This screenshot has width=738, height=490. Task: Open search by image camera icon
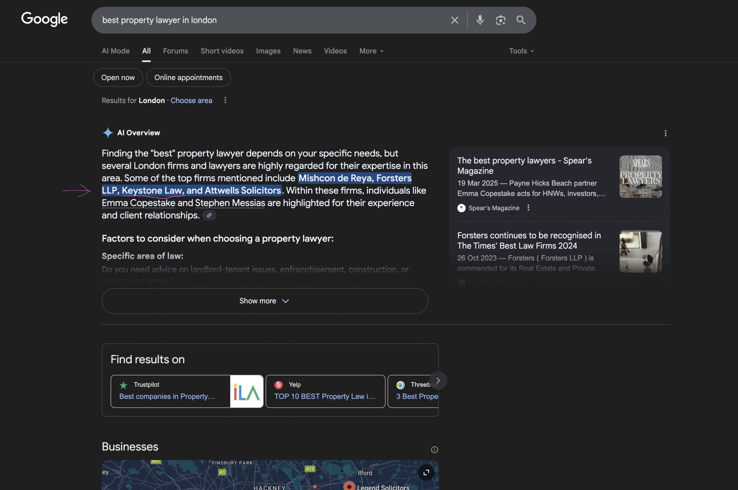click(x=500, y=20)
